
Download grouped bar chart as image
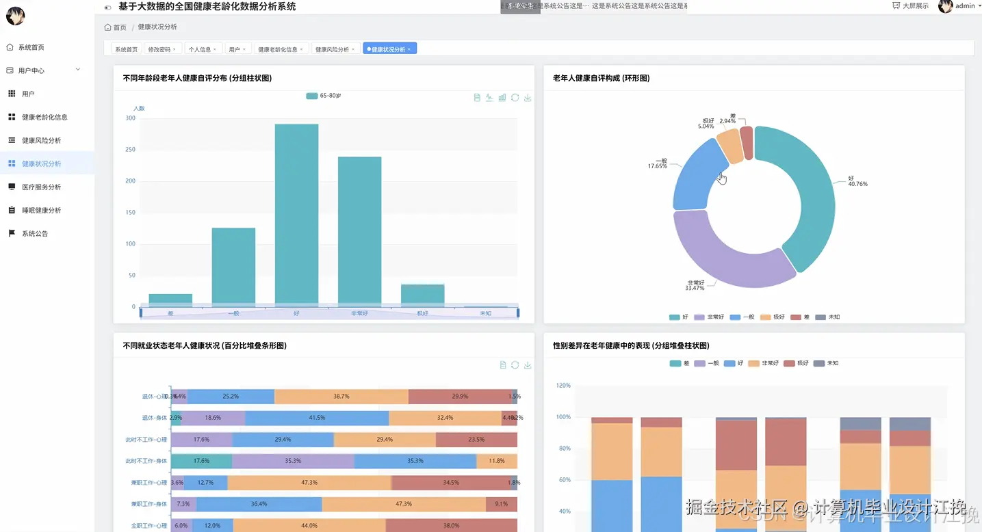528,98
